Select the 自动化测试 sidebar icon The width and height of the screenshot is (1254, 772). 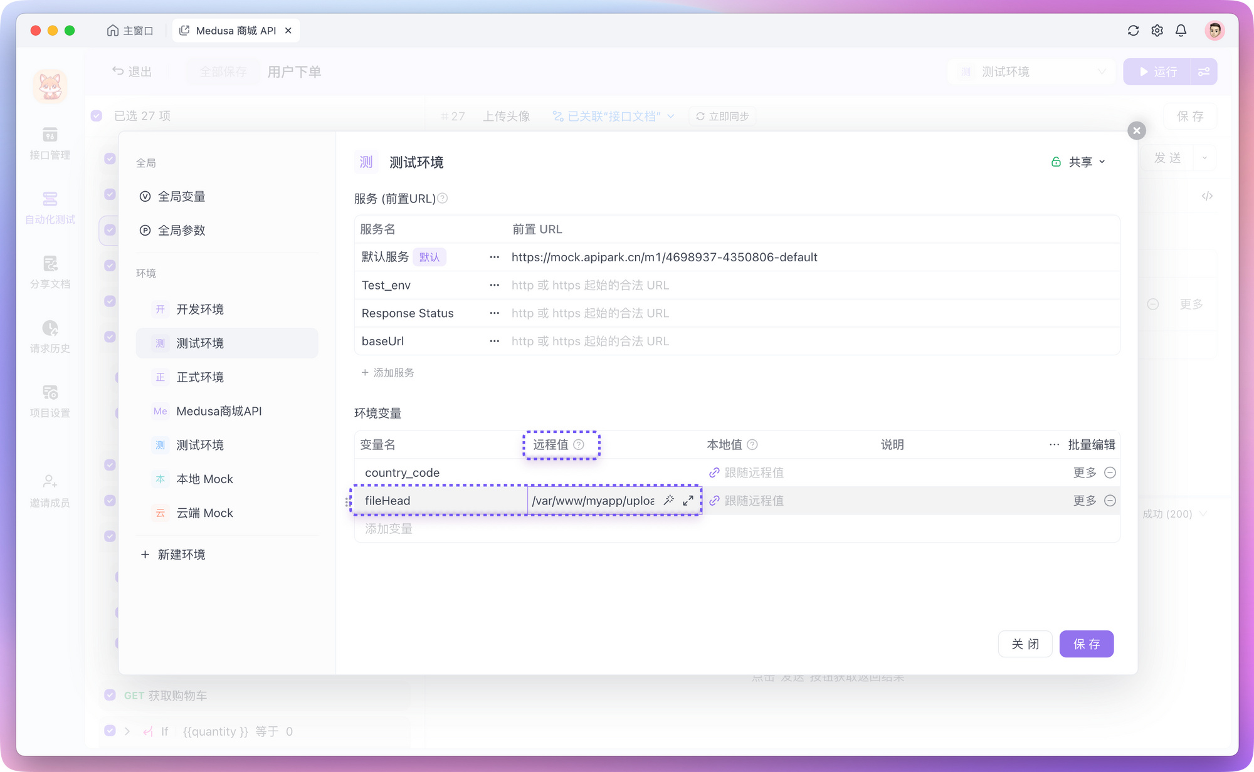click(50, 207)
